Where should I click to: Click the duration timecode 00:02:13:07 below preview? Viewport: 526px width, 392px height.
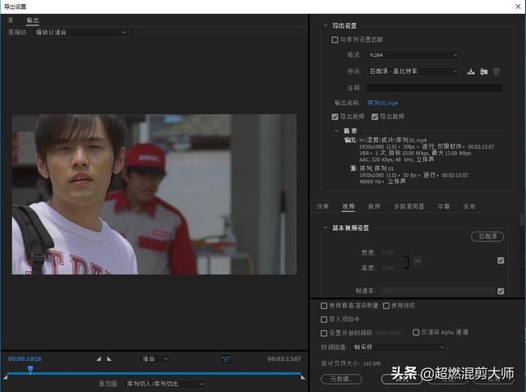[284, 359]
